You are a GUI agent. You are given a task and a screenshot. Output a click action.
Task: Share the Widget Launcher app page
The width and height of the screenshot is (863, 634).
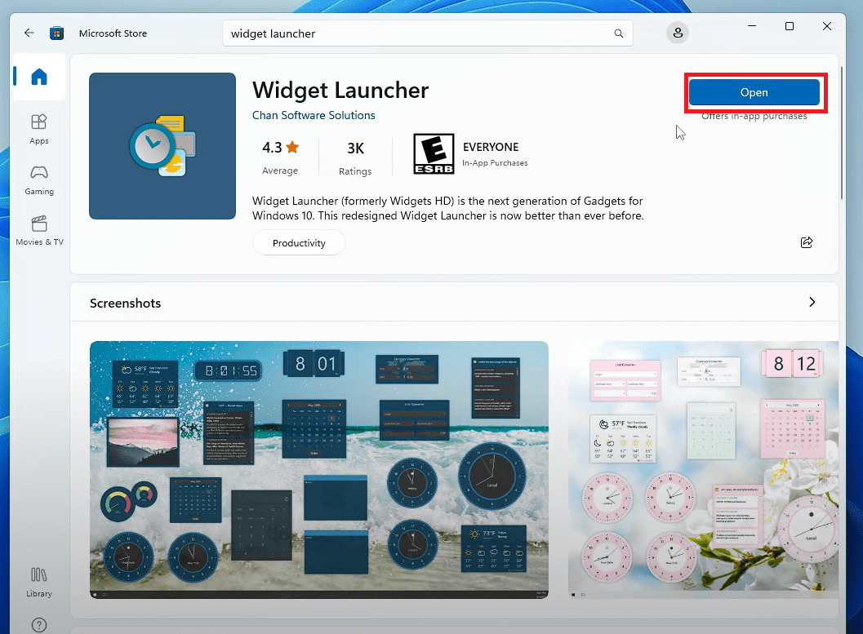pyautogui.click(x=807, y=242)
